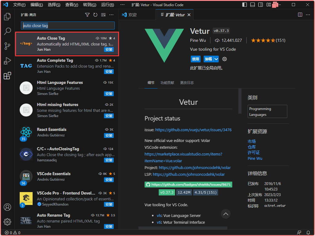The image size is (315, 236).
Task: Click the filter extensions funnel icon
Action: click(x=87, y=15)
